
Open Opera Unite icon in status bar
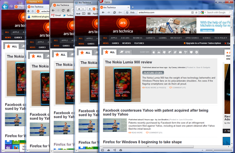pyautogui.click(x=115, y=150)
